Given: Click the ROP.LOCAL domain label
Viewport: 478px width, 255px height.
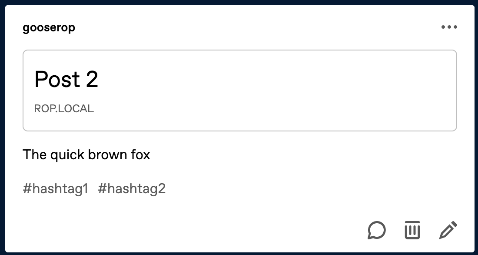Looking at the screenshot, I should 64,109.
